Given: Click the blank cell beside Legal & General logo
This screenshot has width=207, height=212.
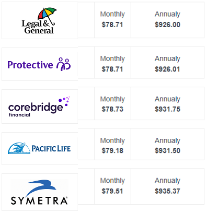Looking at the screenshot, I should click(x=86, y=20).
